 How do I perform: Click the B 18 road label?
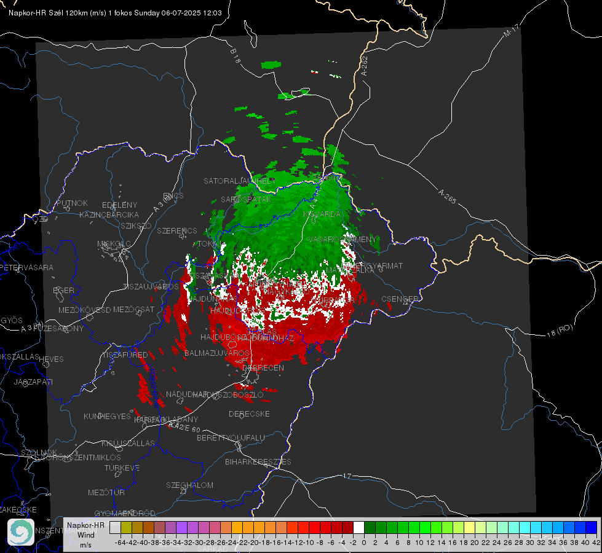[236, 56]
